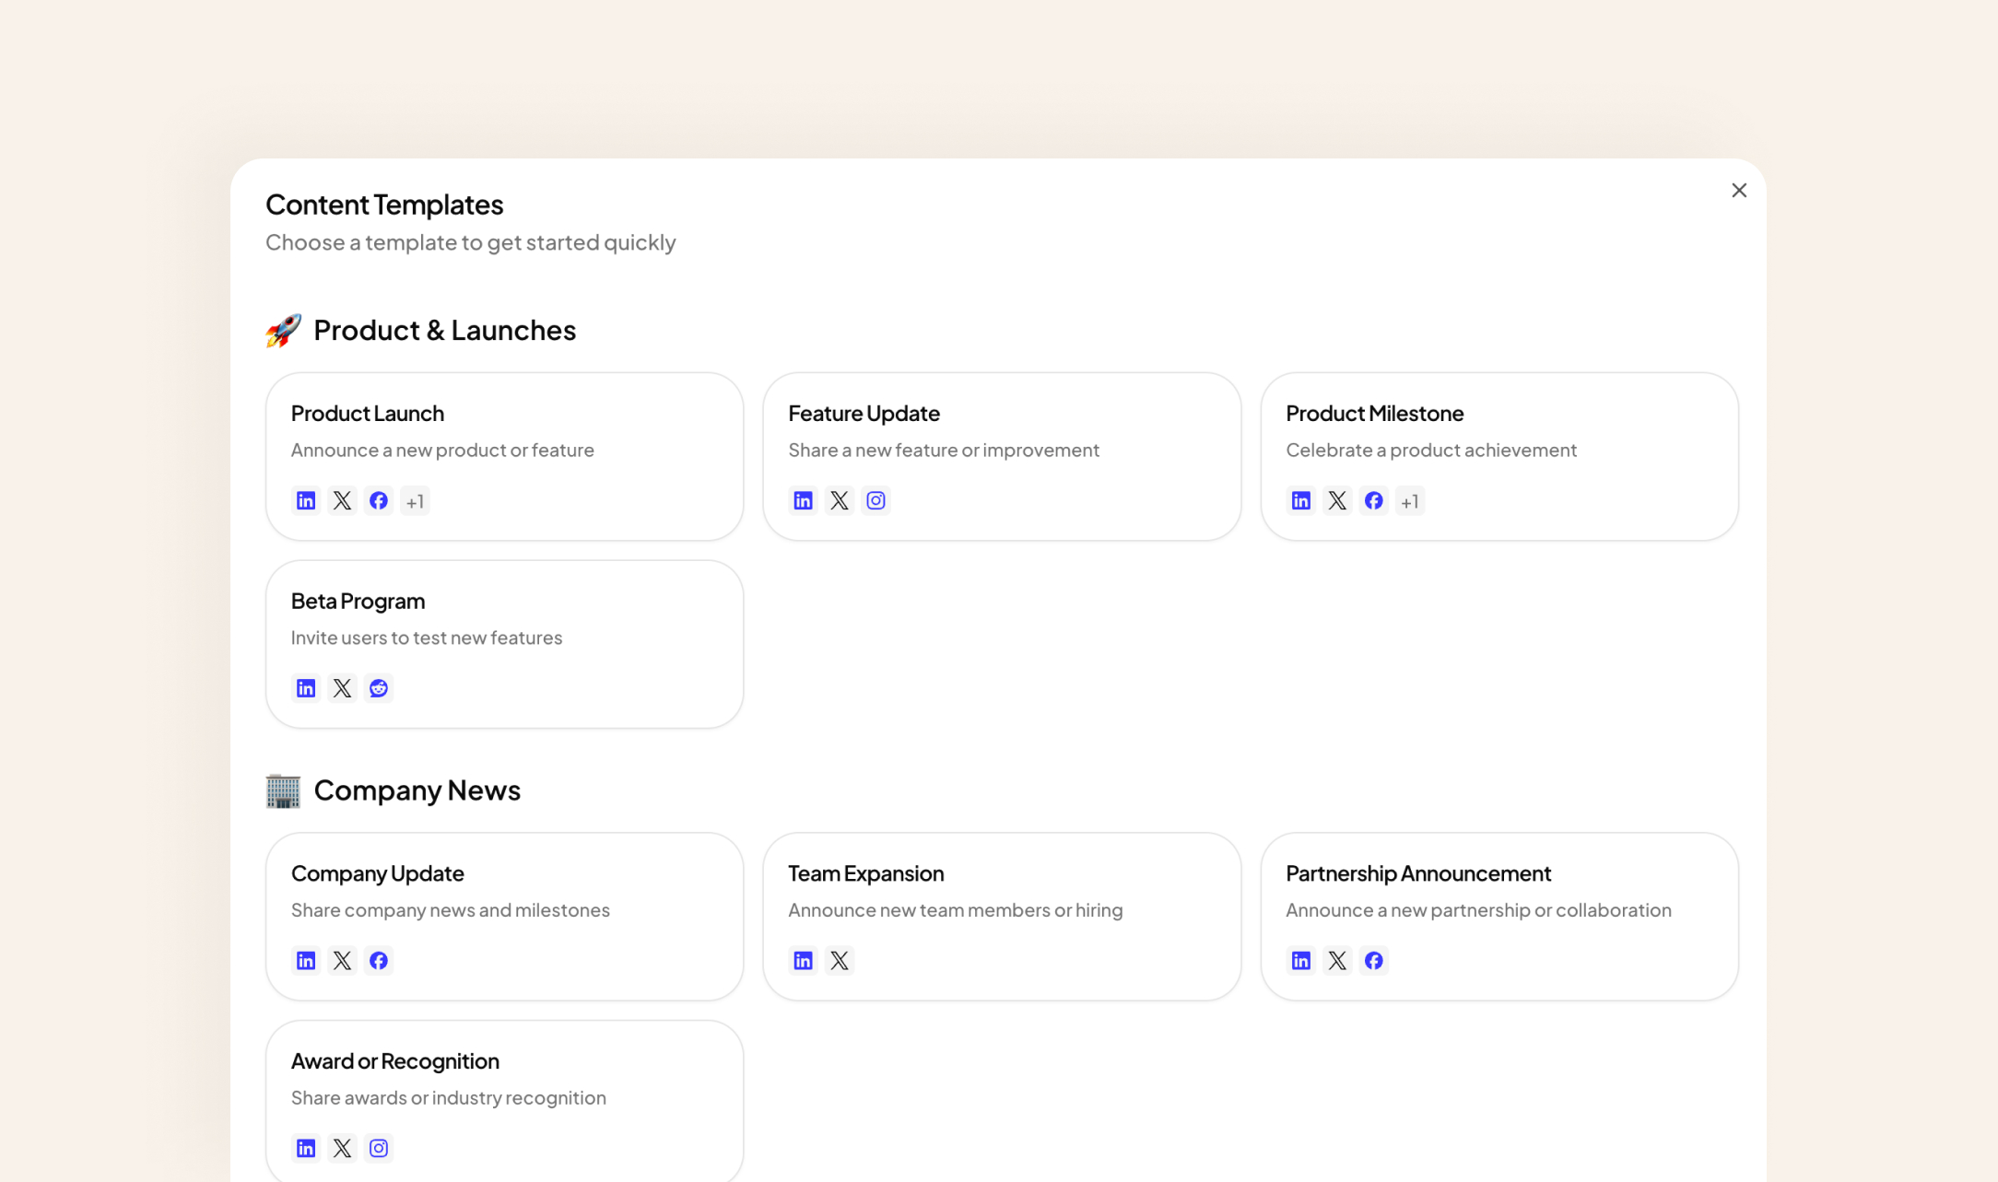Expand the +1 platforms badge on Product Launch
Viewport: 1998px width, 1182px height.
[x=415, y=500]
